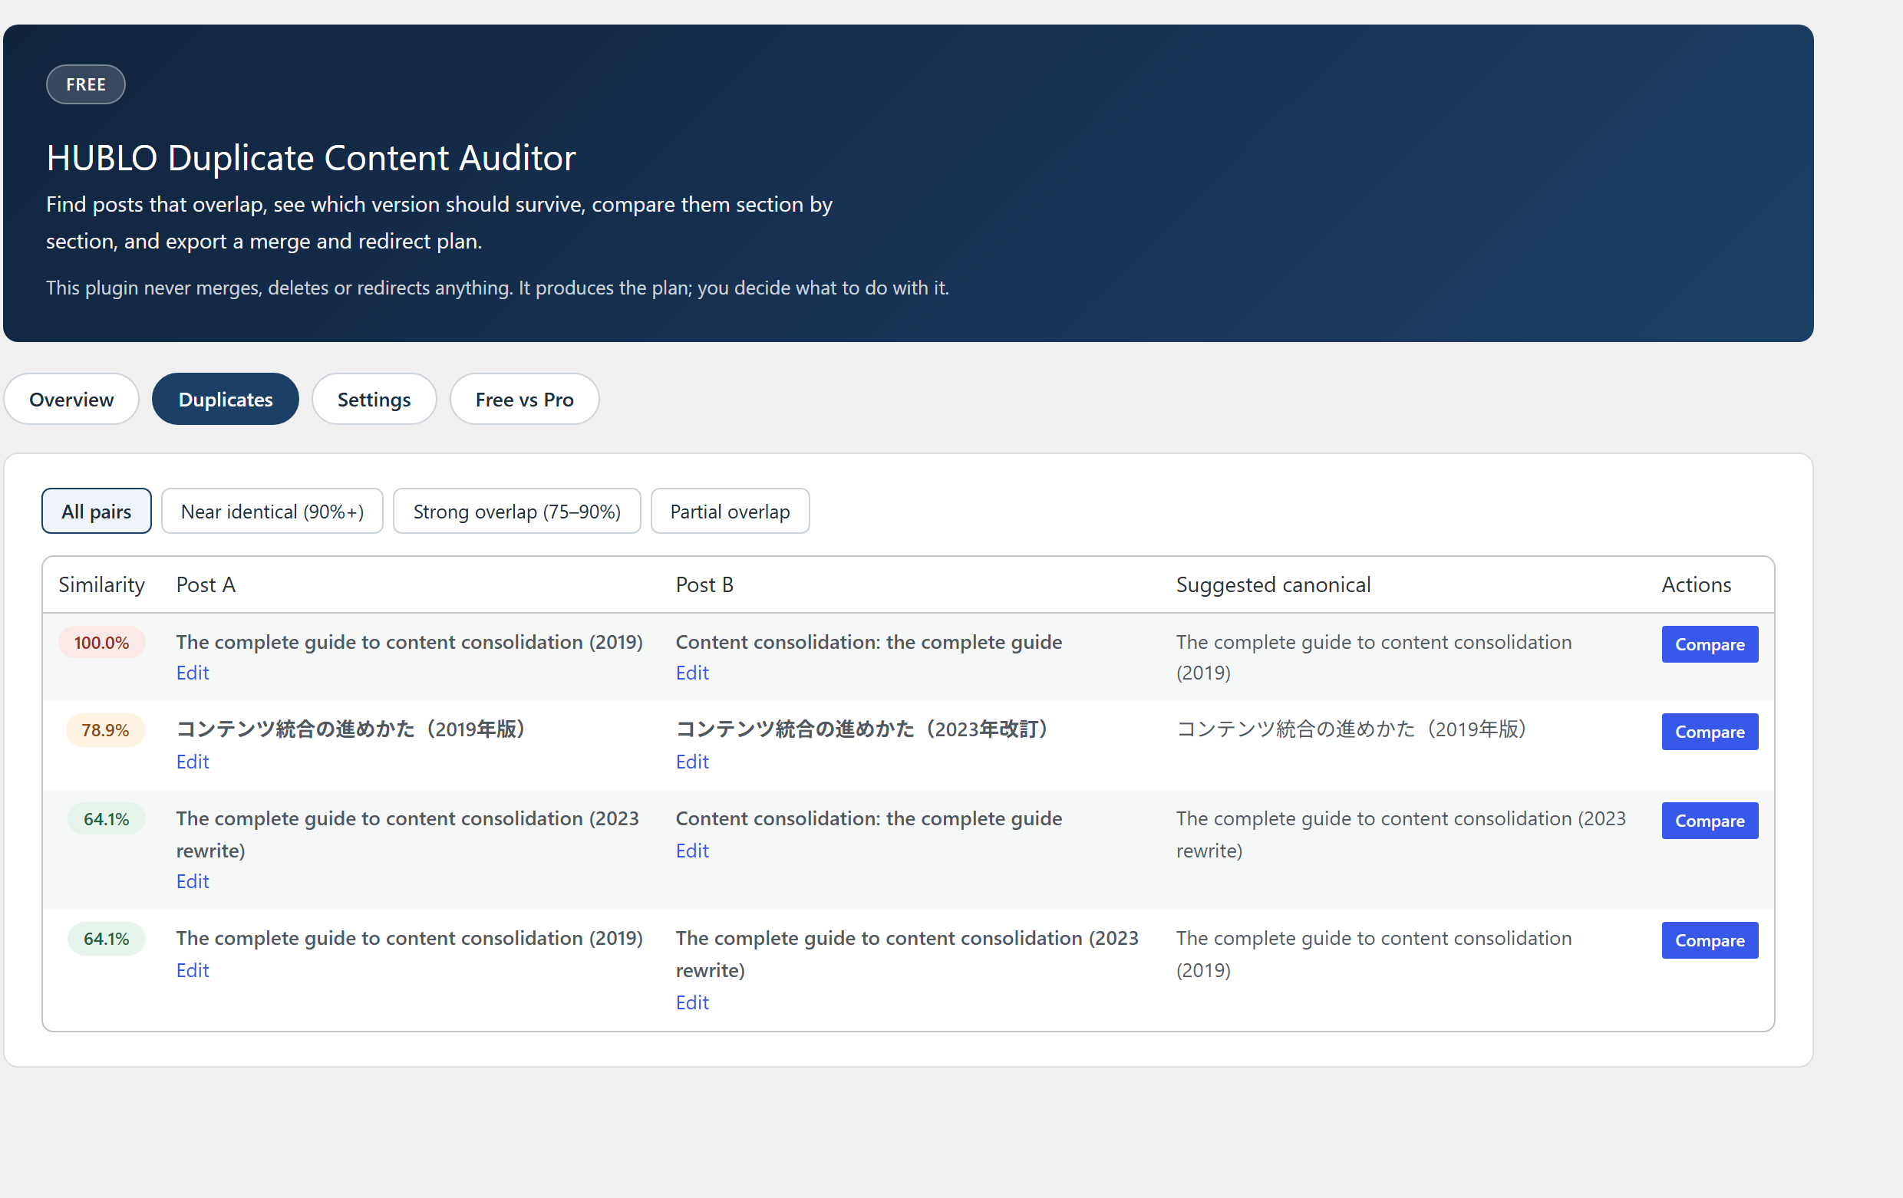Click the 100.0% similarity badge

(x=102, y=643)
